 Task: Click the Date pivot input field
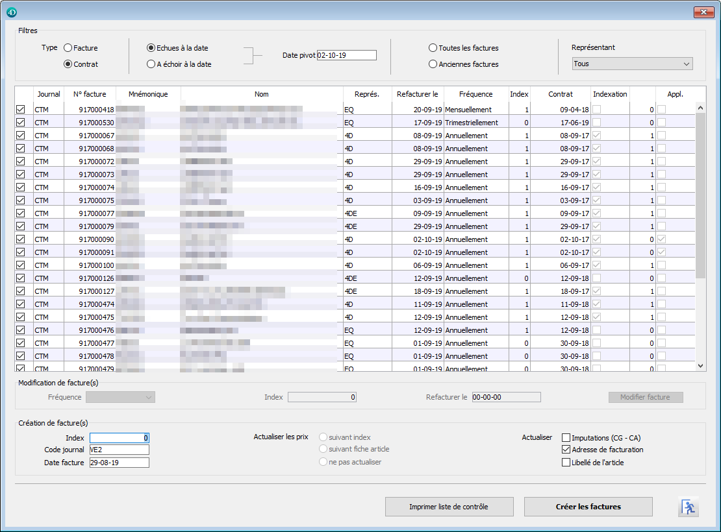(346, 56)
